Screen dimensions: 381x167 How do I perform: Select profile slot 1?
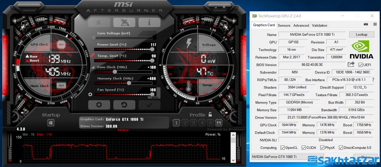coord(176,123)
